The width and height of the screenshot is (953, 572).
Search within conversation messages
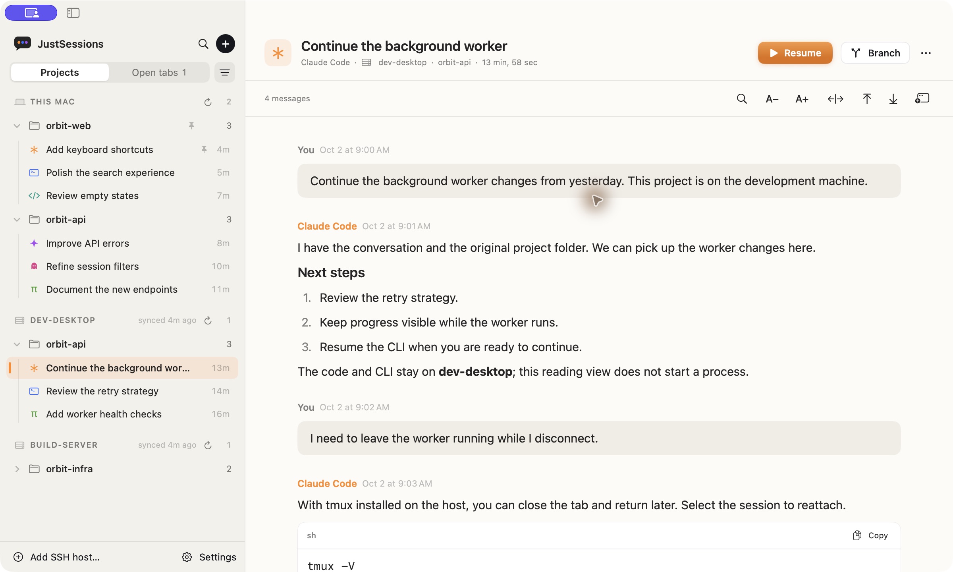[742, 99]
